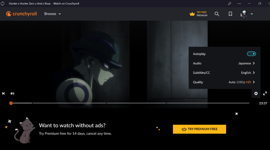The width and height of the screenshot is (270, 150).
Task: Expand the account dropdown arrow
Action: (x=252, y=14)
